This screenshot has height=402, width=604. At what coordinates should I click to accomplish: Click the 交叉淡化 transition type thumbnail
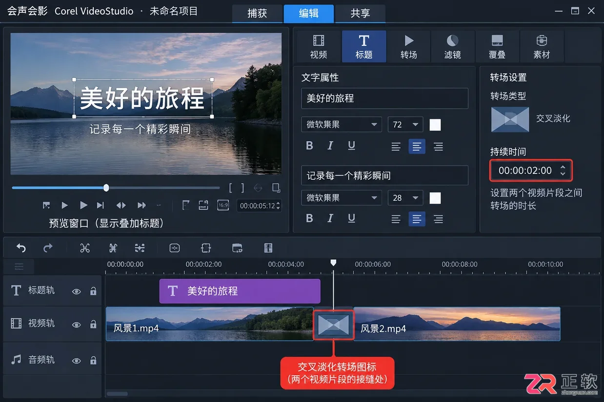510,119
